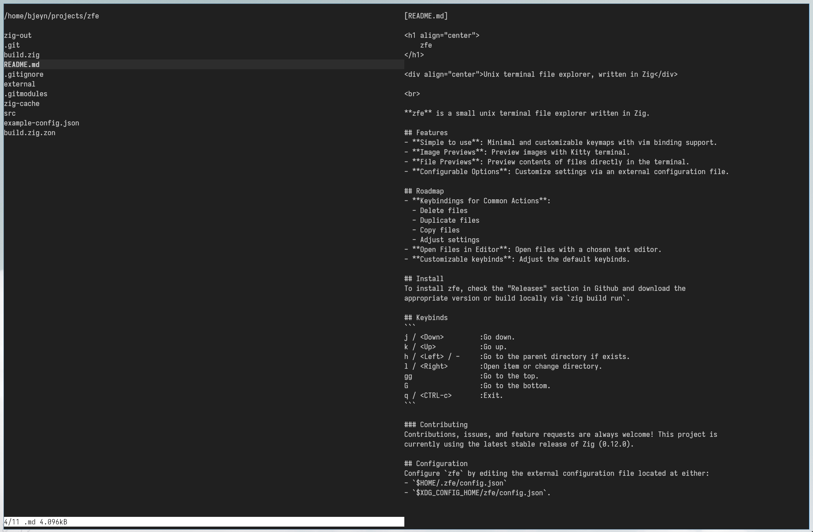Click the '### Contributing' heading in preview
Screen dimensions: 813x532
(436, 425)
